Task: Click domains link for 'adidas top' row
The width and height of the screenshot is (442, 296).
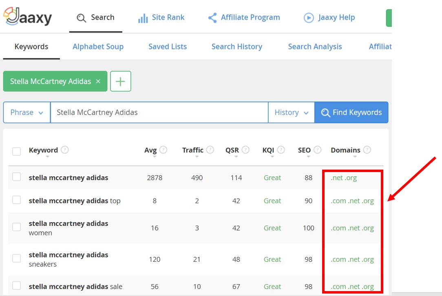Action: (x=352, y=201)
